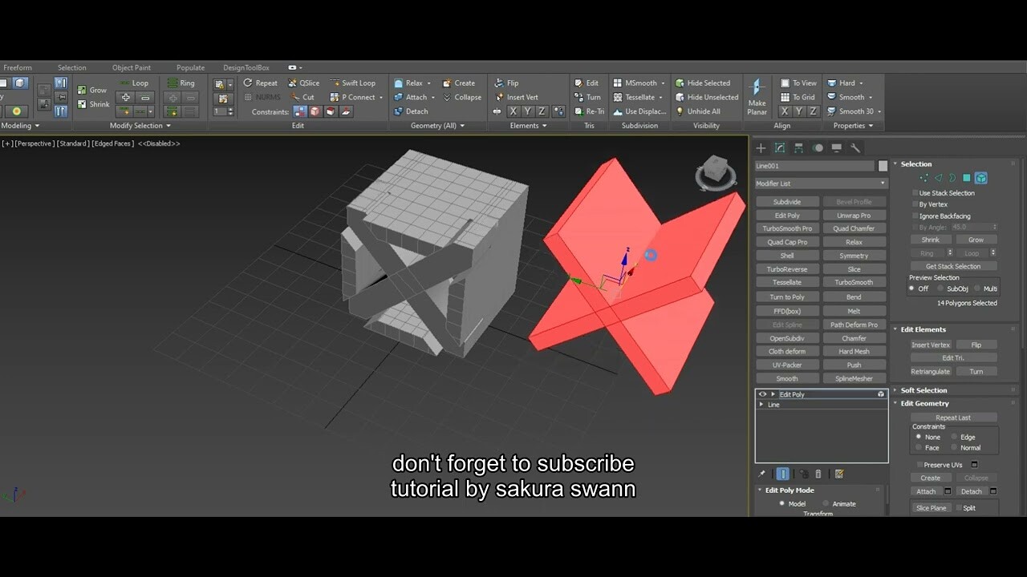Image resolution: width=1027 pixels, height=577 pixels.
Task: Enable the By Vertex checkbox
Action: click(915, 204)
